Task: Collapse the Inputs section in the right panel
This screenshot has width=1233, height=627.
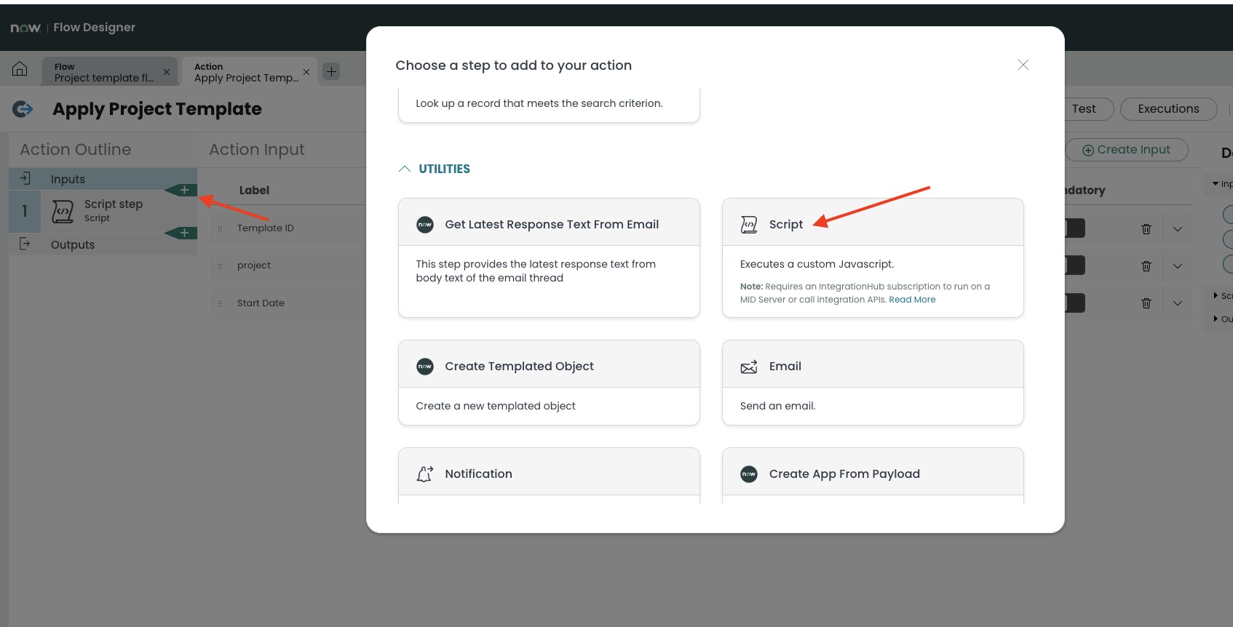Action: [1216, 183]
